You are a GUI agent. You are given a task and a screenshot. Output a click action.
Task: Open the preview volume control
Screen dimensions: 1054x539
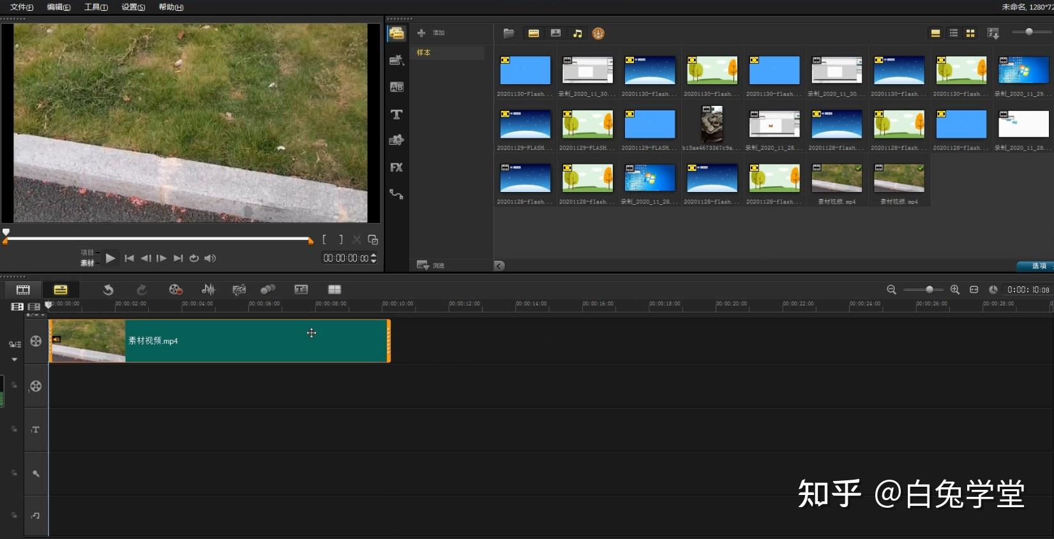coord(210,258)
